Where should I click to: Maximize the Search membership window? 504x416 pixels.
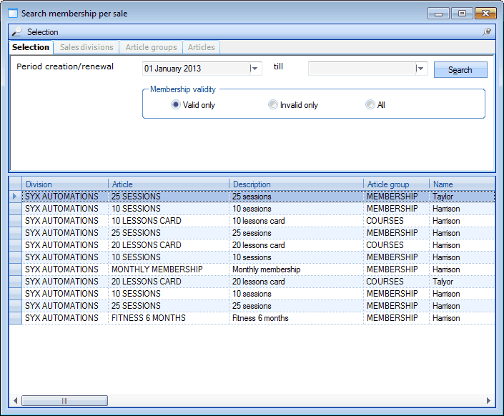click(x=462, y=13)
